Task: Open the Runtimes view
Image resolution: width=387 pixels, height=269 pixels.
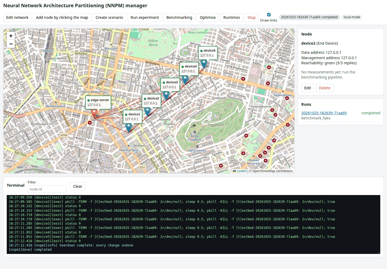Action: click(232, 17)
